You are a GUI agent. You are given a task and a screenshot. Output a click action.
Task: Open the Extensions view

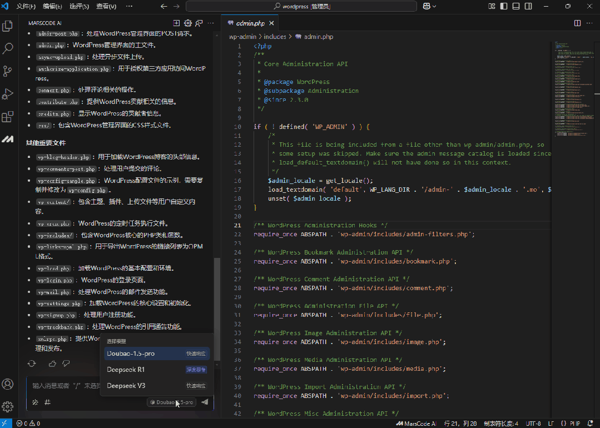[8, 117]
